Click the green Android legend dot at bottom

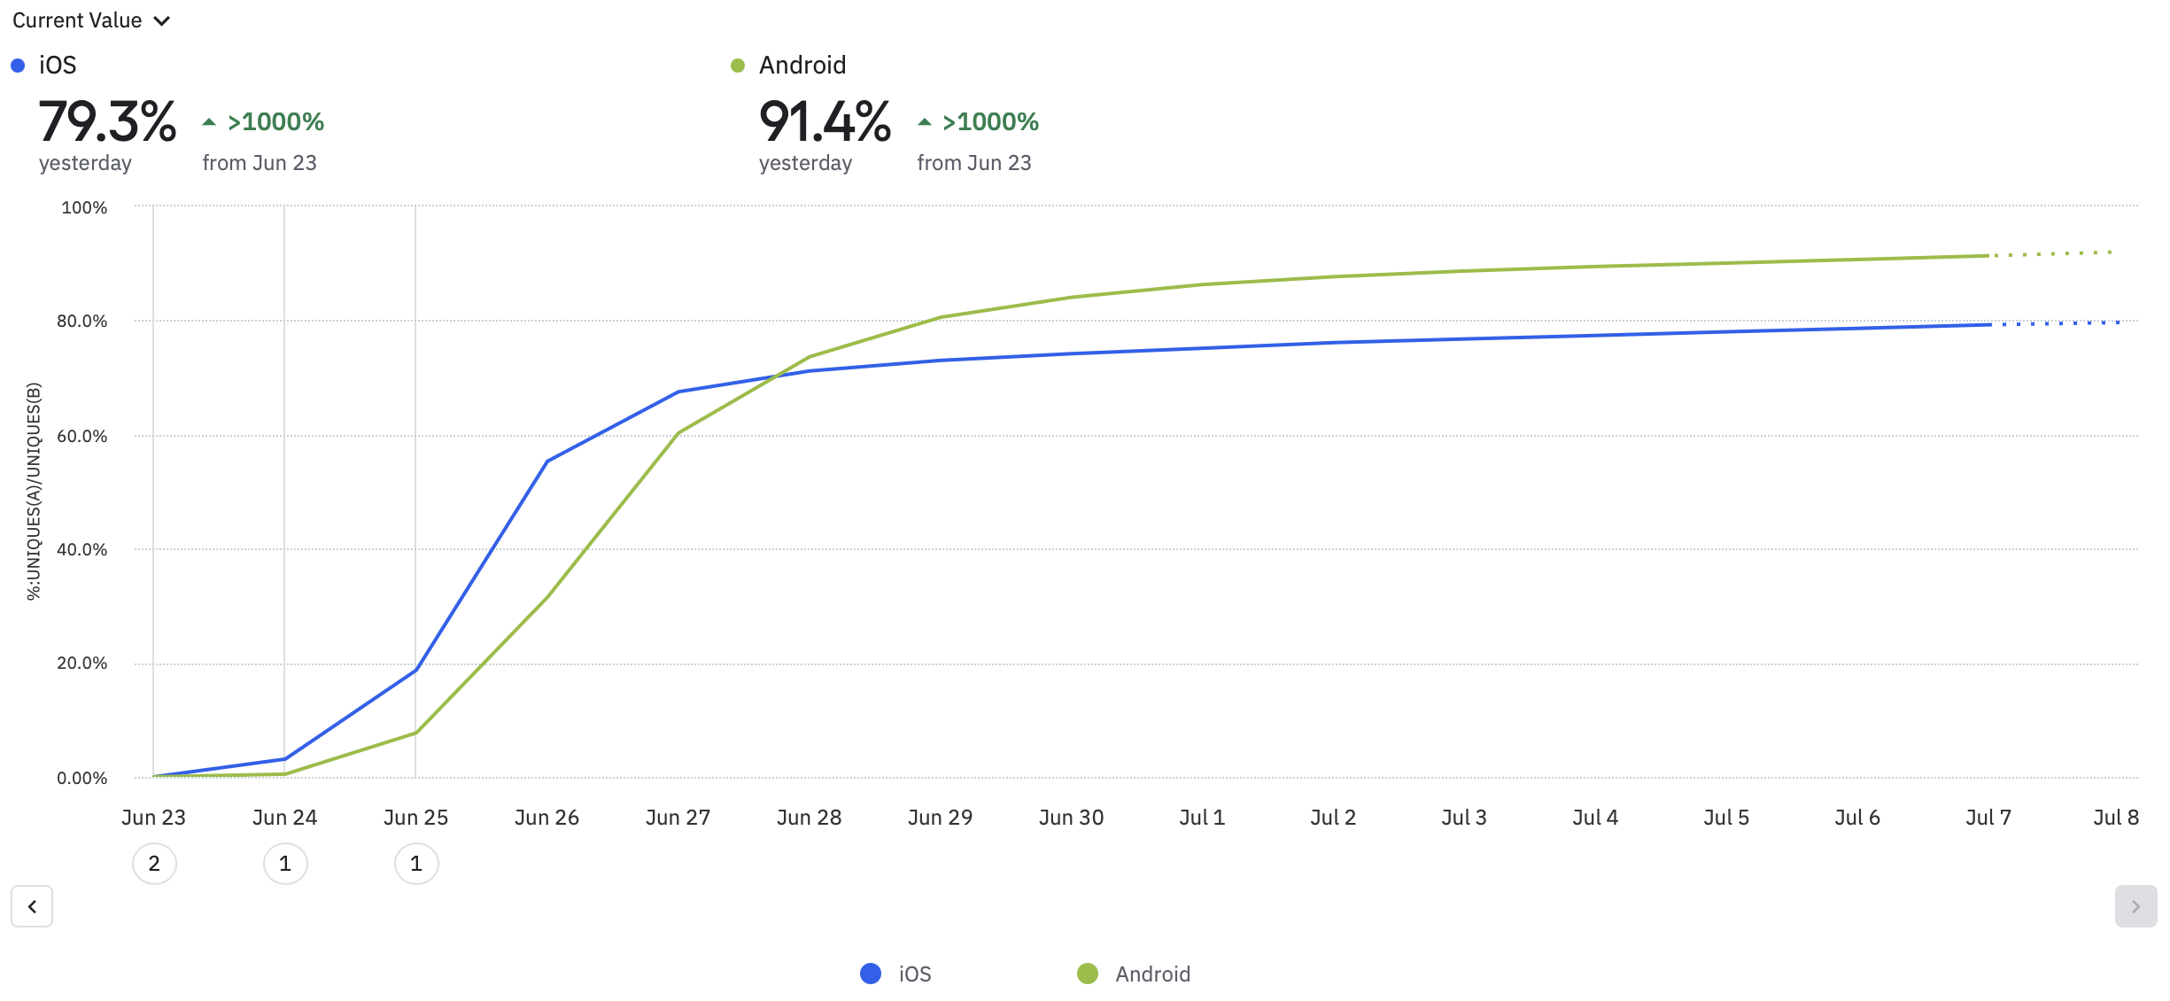click(x=1088, y=974)
